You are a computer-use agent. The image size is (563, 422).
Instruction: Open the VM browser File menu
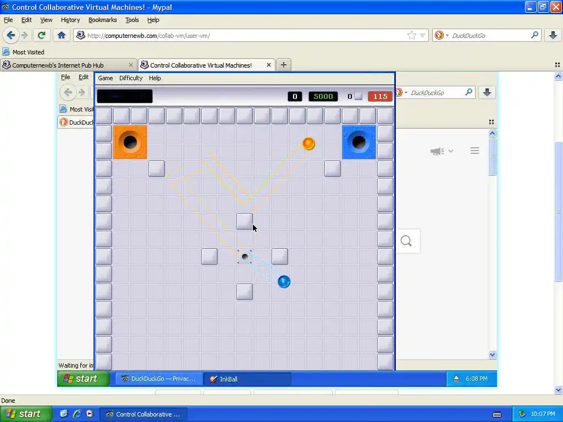tap(65, 77)
